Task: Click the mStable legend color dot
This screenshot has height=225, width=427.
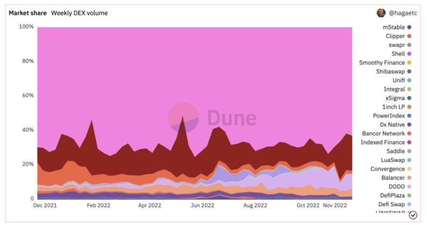Action: point(409,27)
